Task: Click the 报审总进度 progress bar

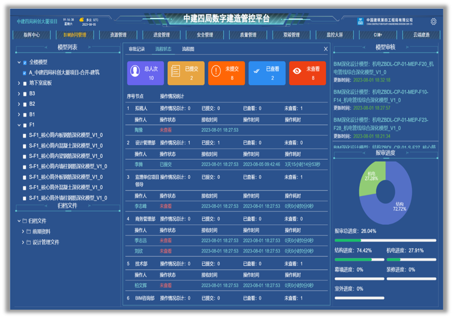Action: [385, 241]
